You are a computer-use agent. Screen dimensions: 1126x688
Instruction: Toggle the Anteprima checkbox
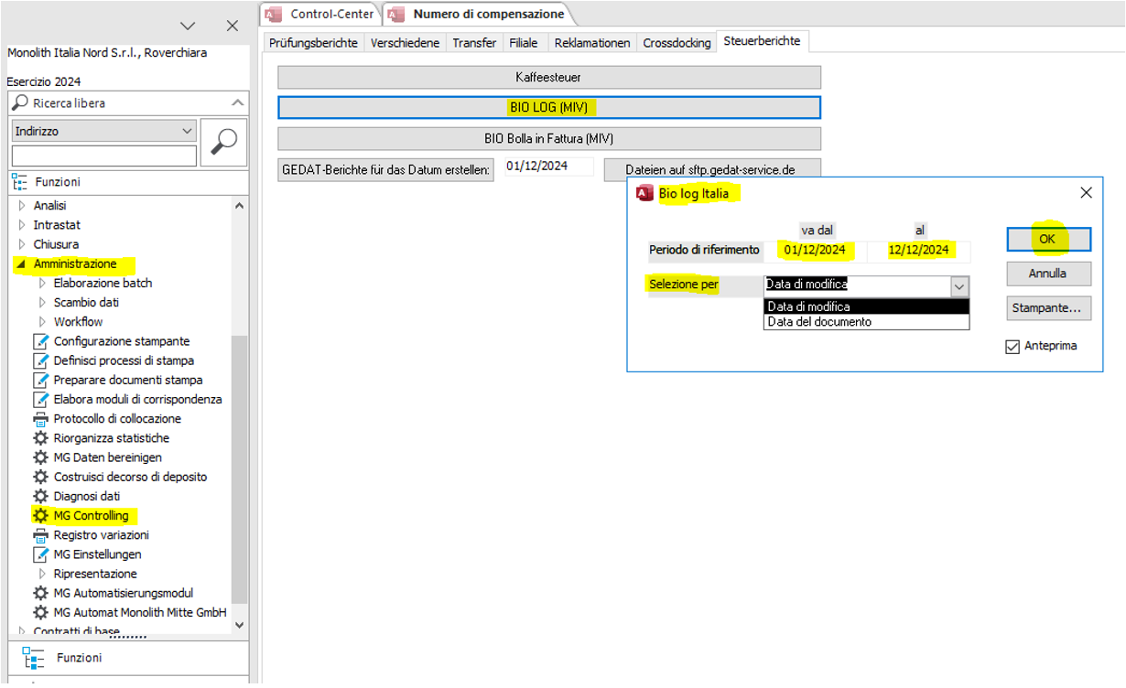click(x=1012, y=347)
